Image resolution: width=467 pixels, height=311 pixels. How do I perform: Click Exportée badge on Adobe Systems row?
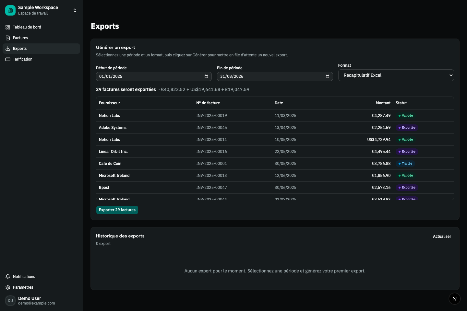[x=407, y=128]
